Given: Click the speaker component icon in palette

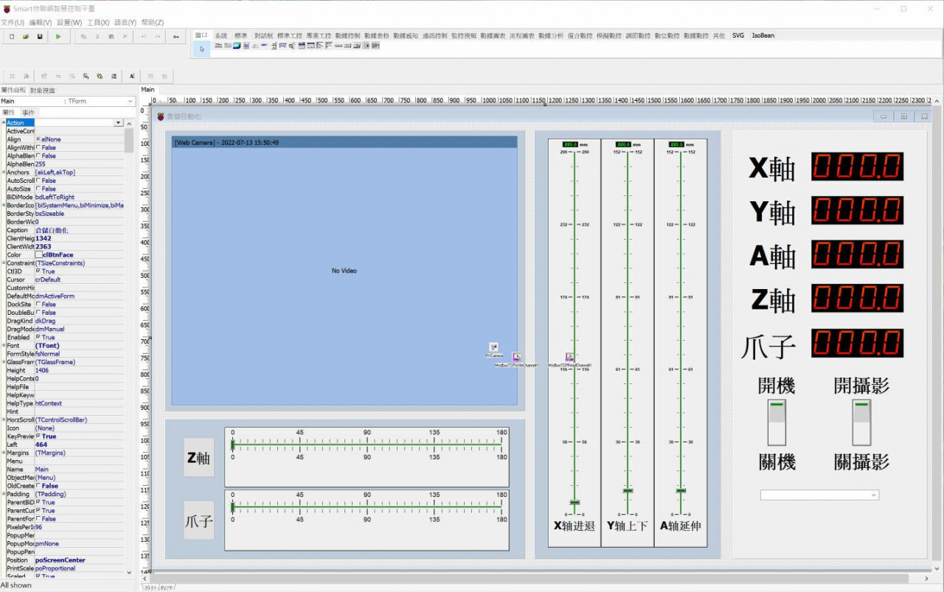Looking at the screenshot, I should 293,46.
